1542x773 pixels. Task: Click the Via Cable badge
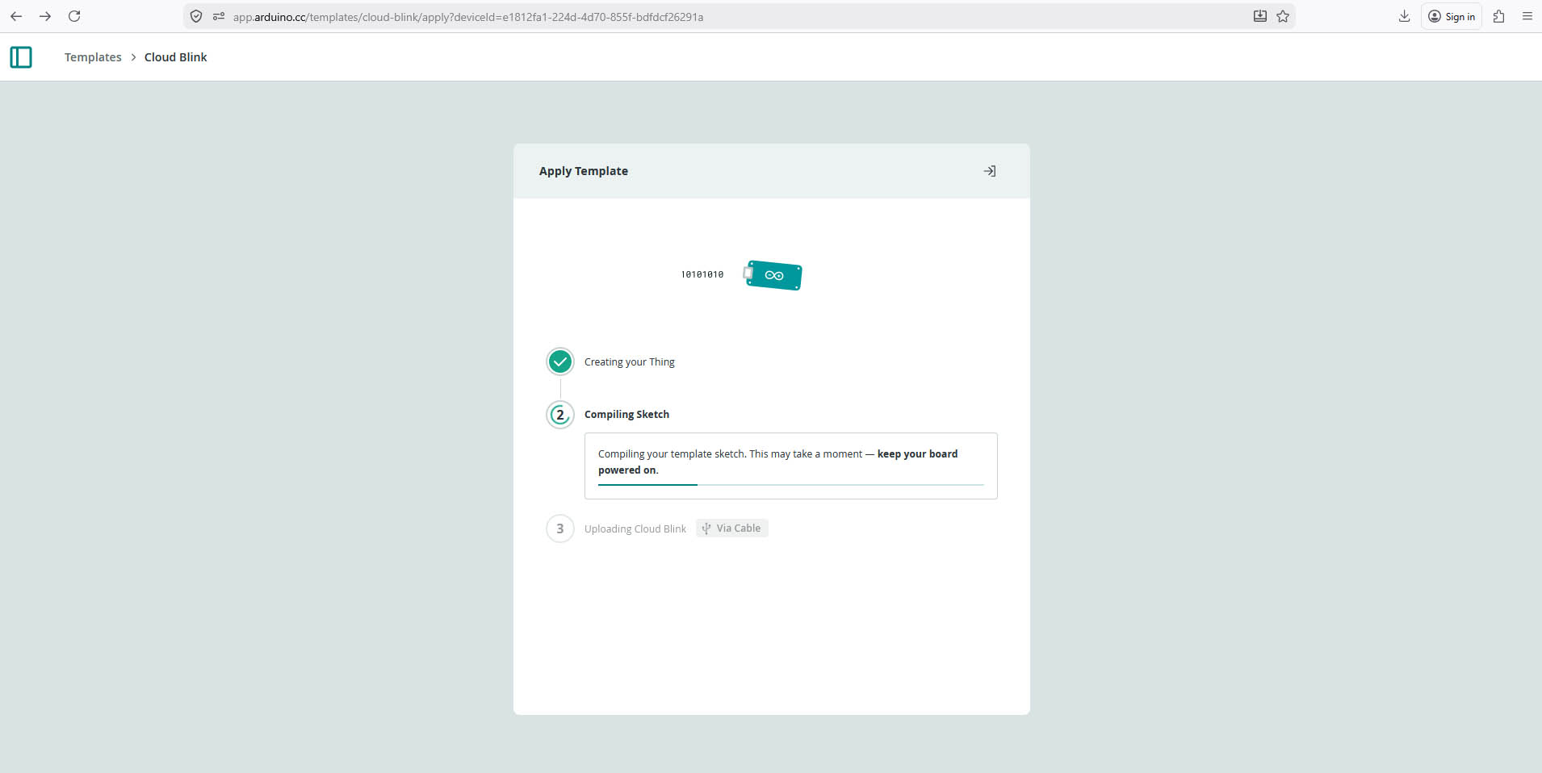click(x=732, y=529)
